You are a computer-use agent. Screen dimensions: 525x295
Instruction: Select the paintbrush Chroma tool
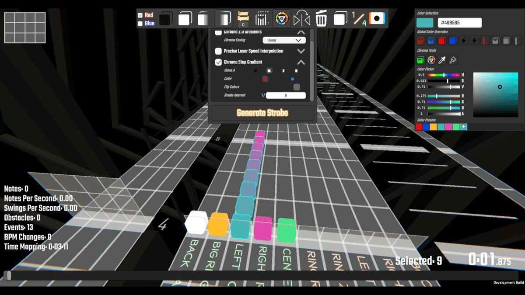pyautogui.click(x=453, y=59)
